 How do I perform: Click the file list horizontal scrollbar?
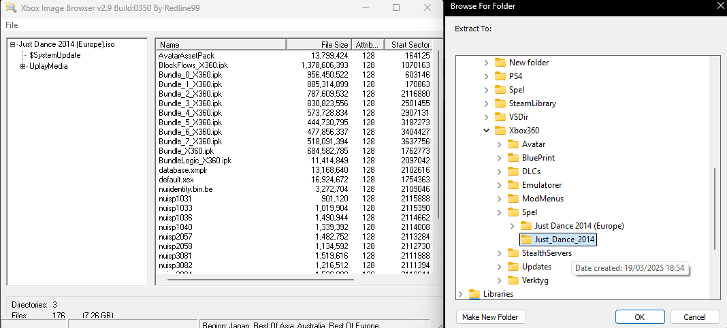coord(261,280)
